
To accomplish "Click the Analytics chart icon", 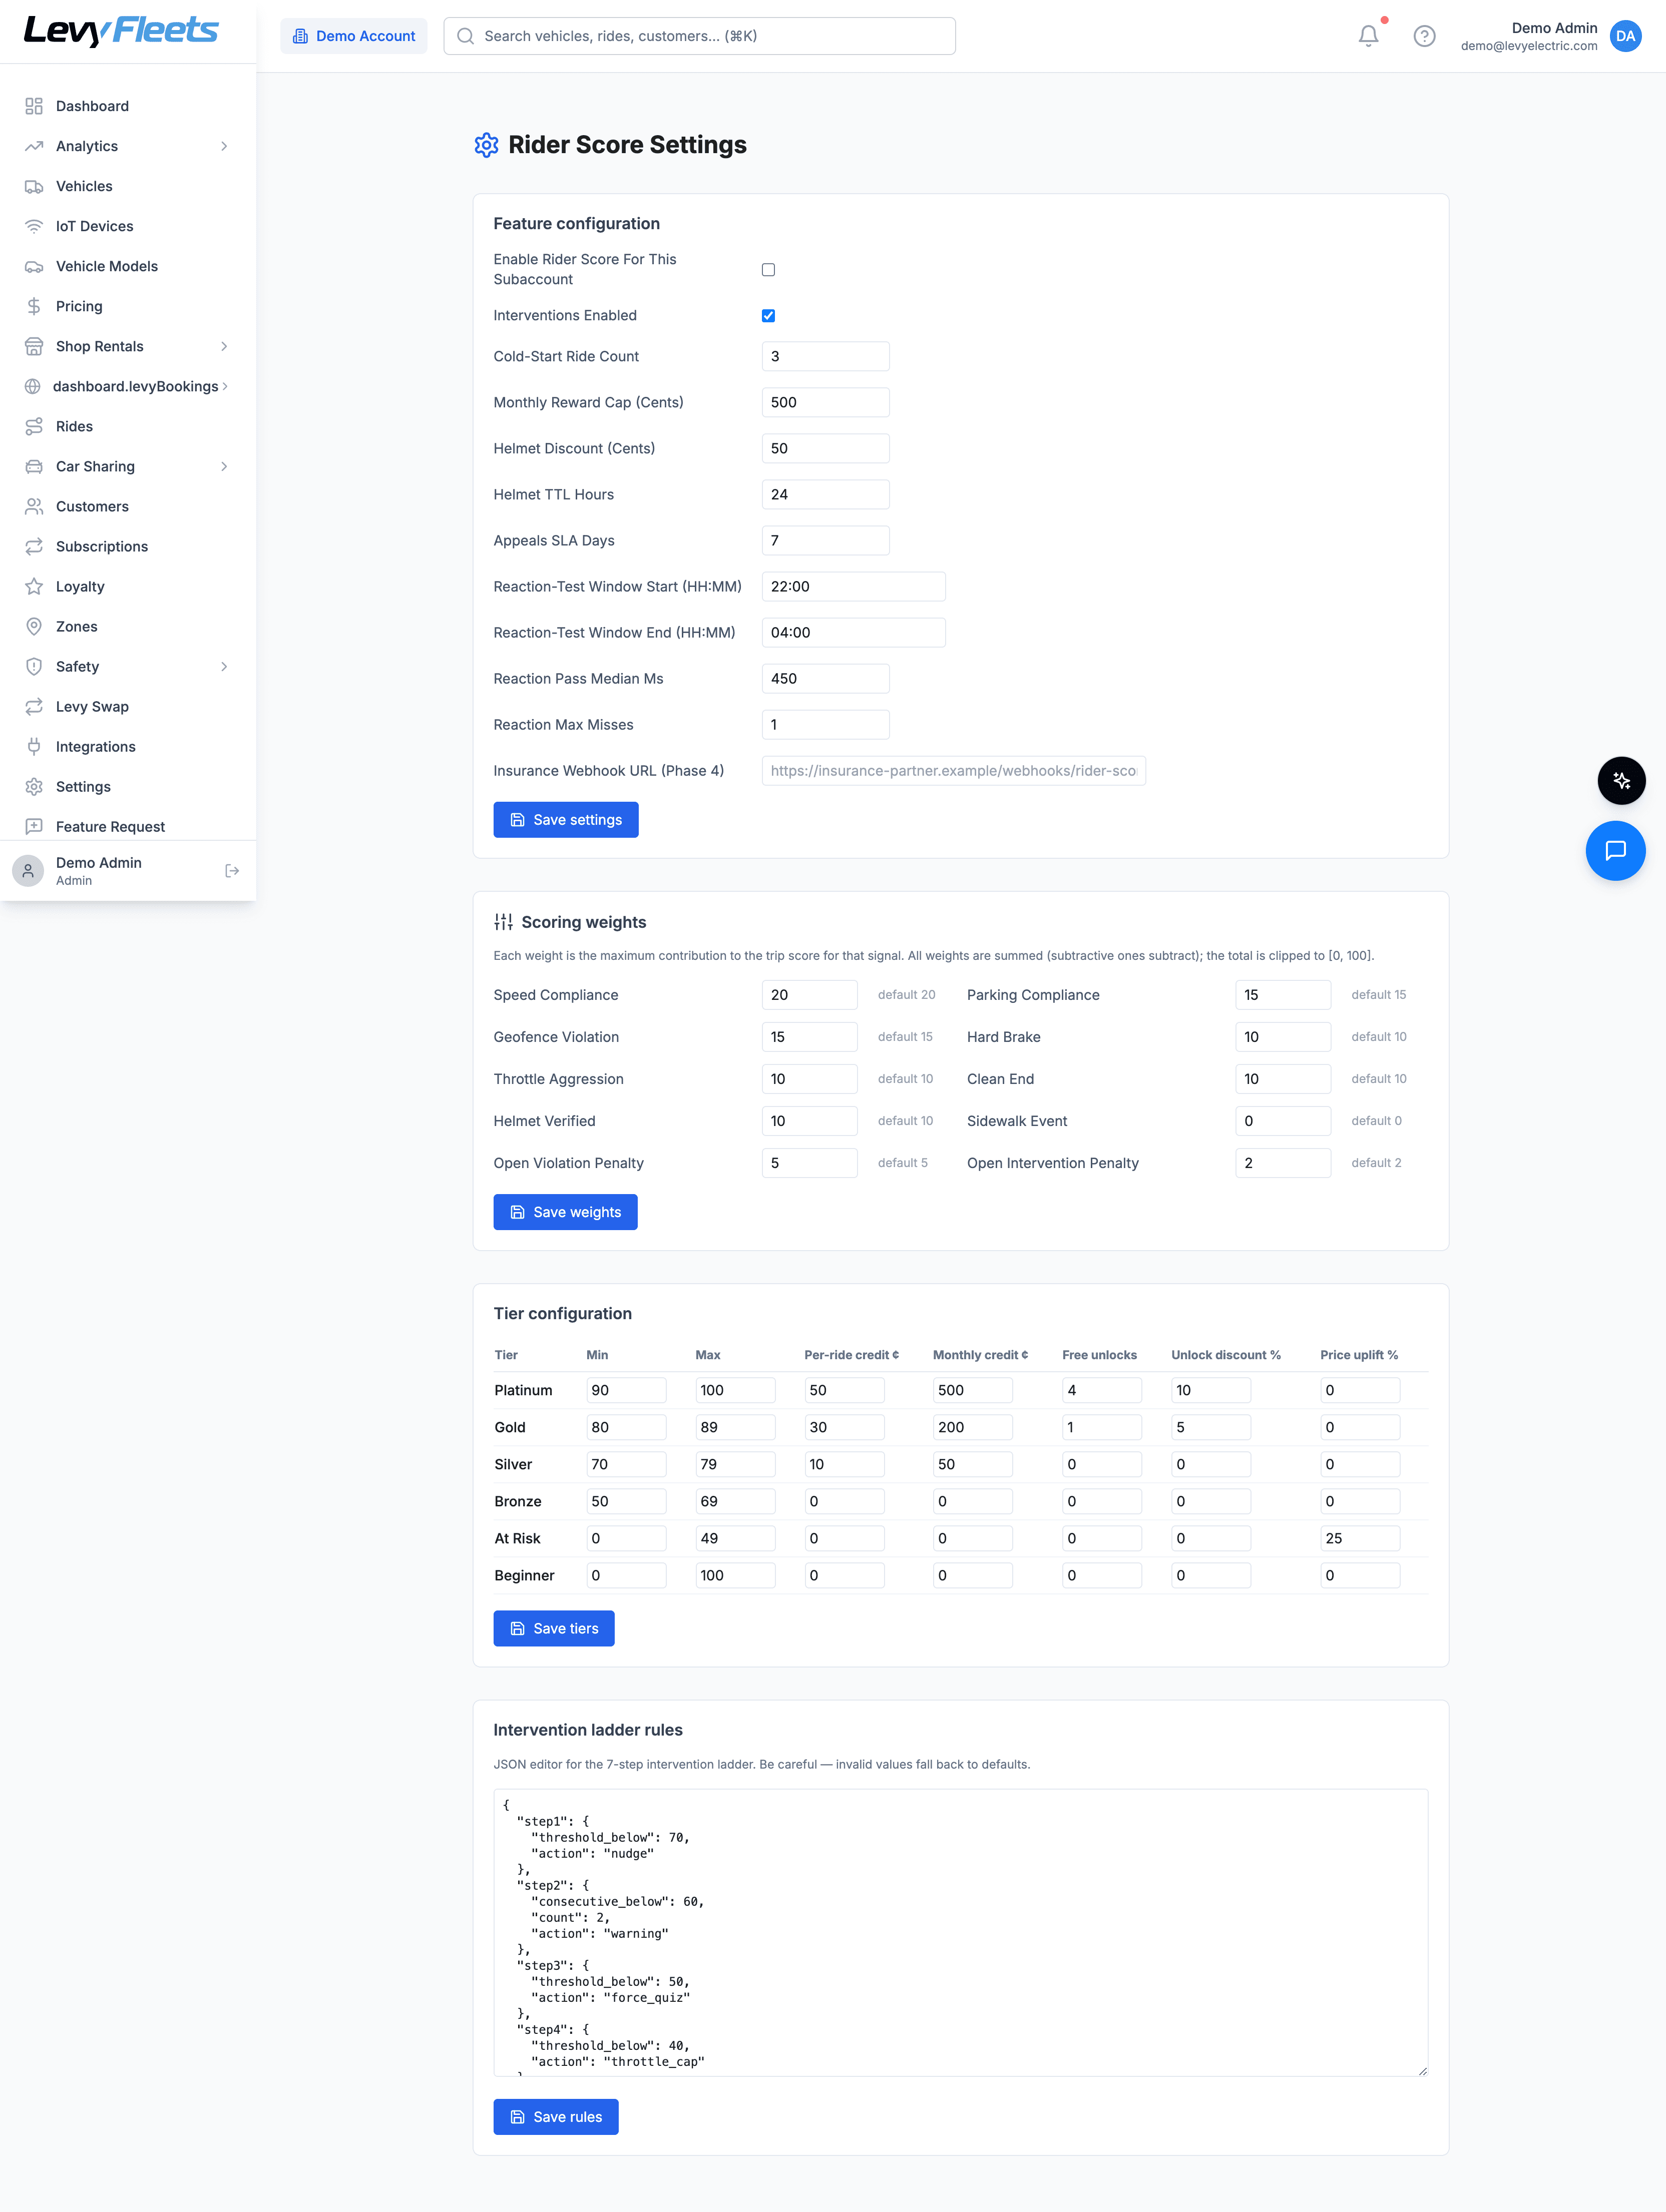I will tap(34, 146).
